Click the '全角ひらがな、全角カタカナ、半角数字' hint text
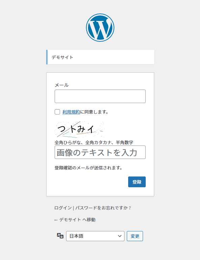 94,142
